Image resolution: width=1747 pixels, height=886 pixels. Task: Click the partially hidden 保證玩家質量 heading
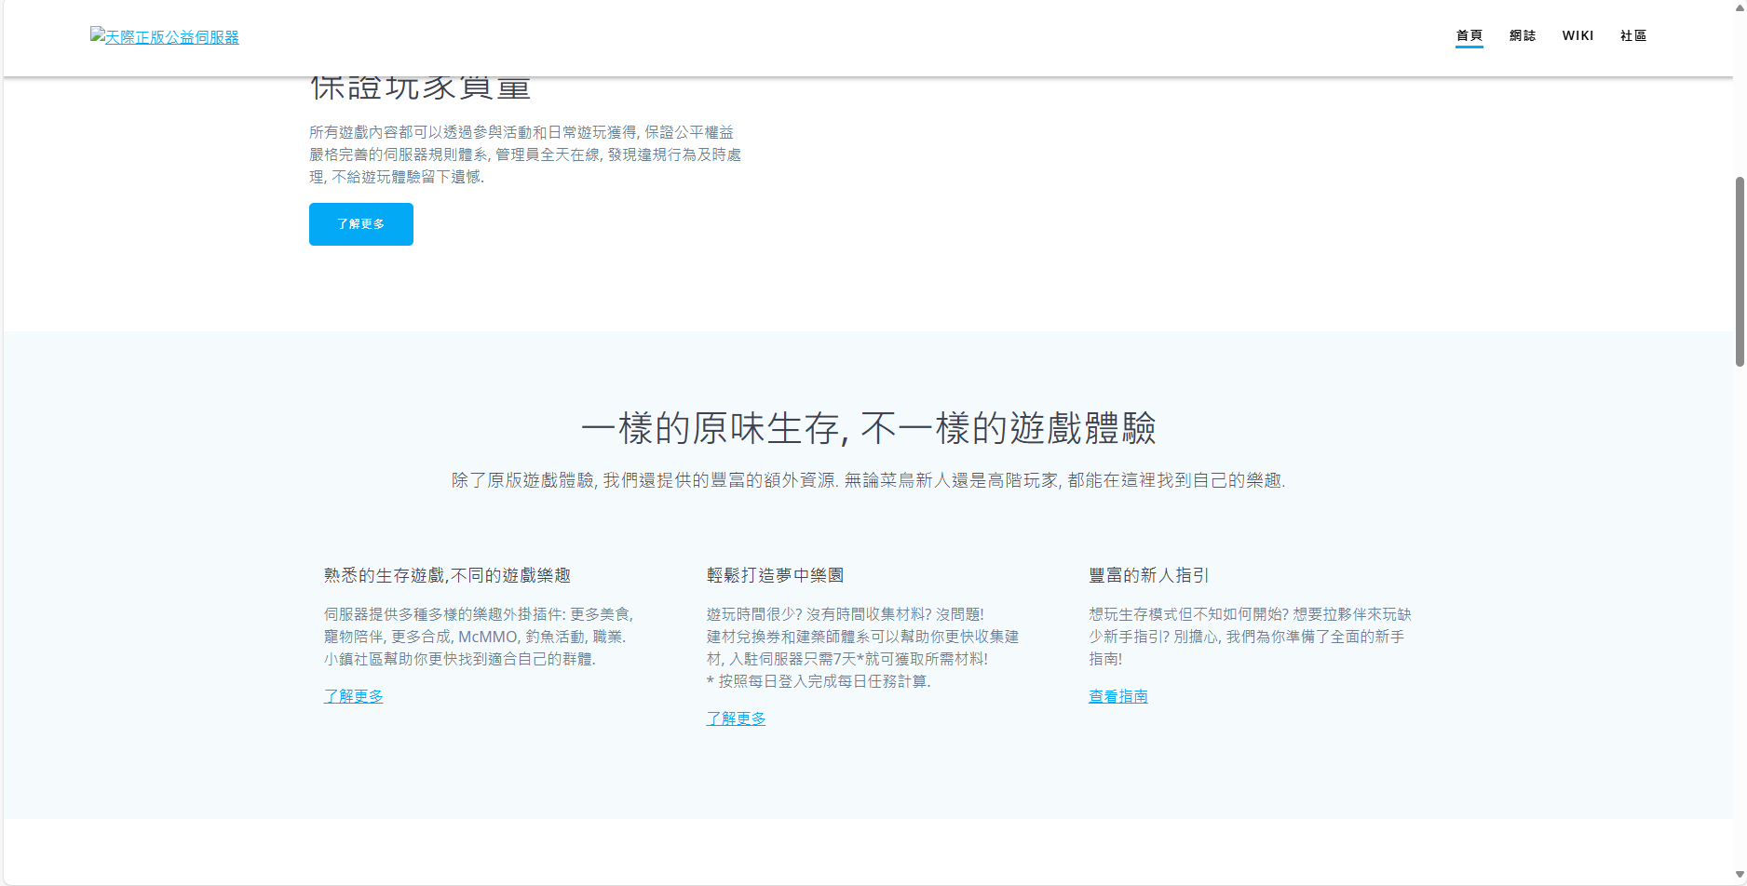click(420, 88)
